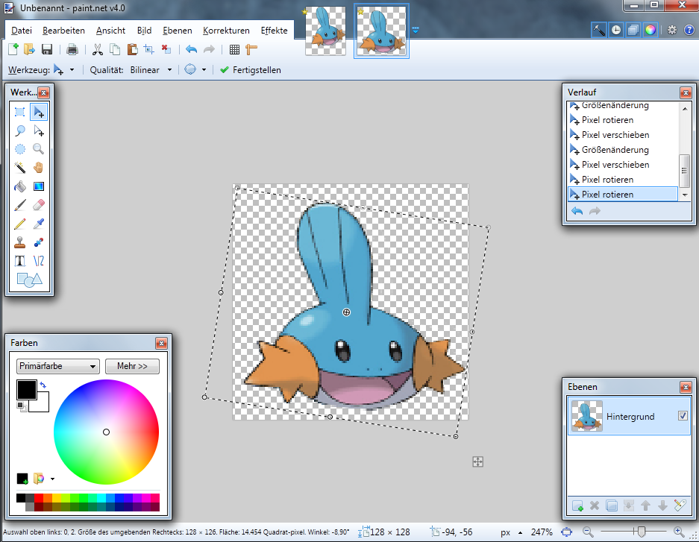Select the Clone Stamp tool

pyautogui.click(x=19, y=242)
